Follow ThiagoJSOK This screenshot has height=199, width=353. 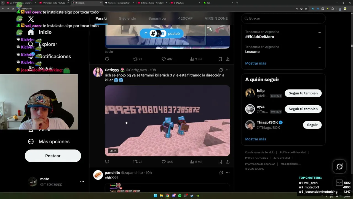point(312,125)
